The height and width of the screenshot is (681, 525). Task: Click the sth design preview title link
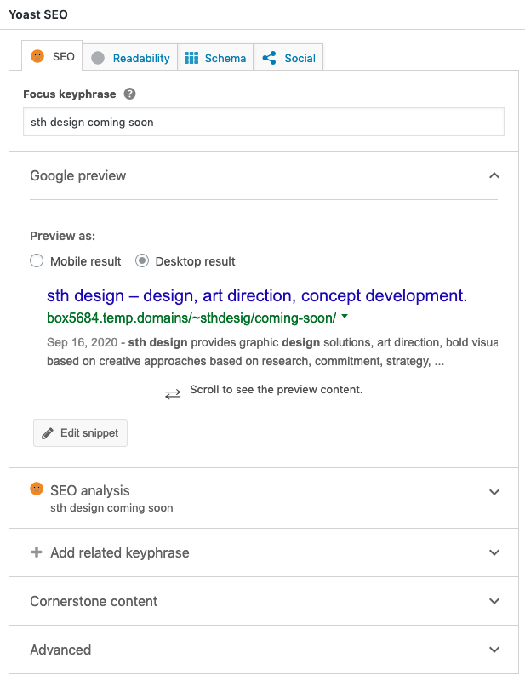coord(255,295)
